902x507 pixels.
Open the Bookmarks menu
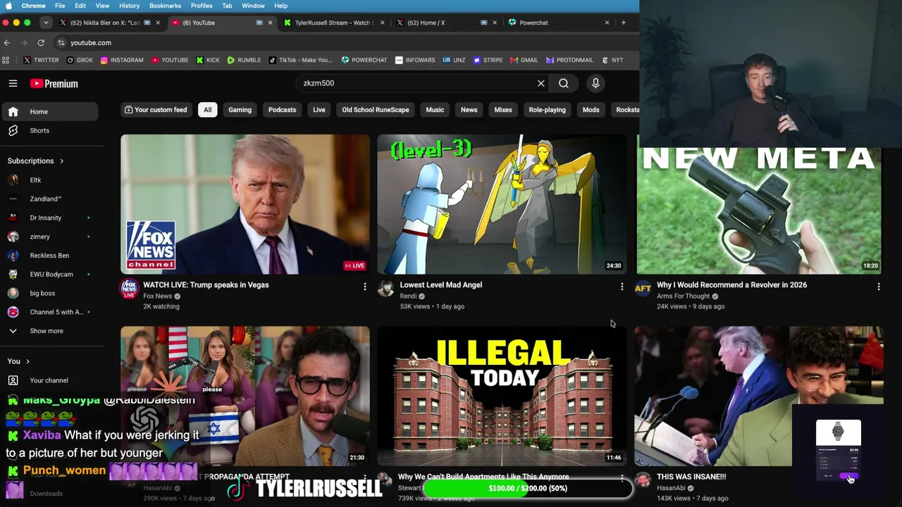(165, 6)
